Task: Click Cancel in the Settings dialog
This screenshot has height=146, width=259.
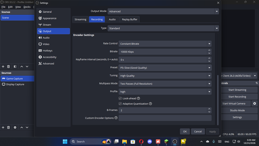Action: 198,131
